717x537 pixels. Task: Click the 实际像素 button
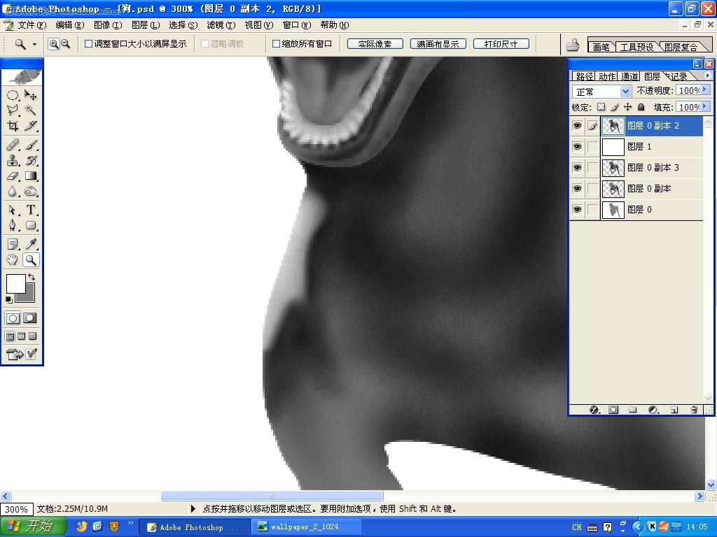click(x=375, y=44)
